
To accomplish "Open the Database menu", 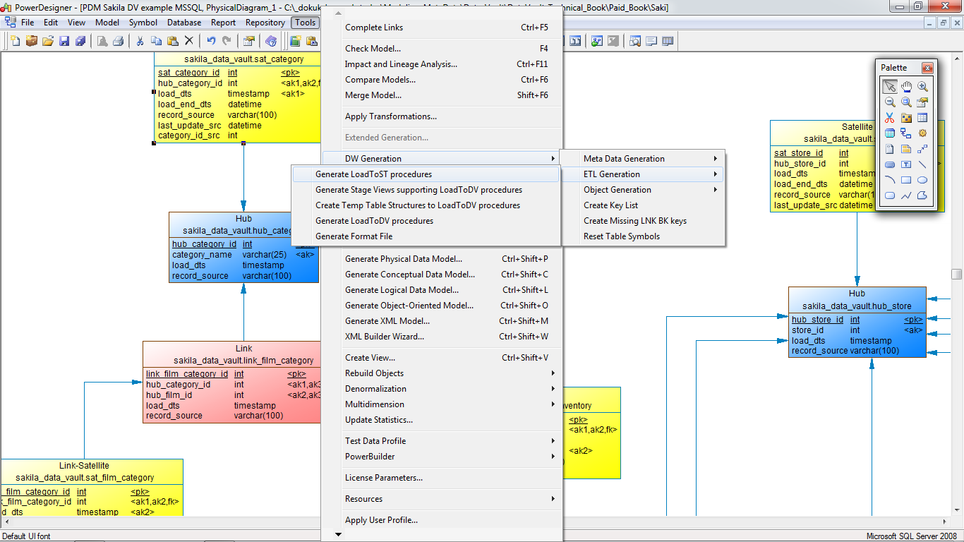I will pyautogui.click(x=184, y=23).
